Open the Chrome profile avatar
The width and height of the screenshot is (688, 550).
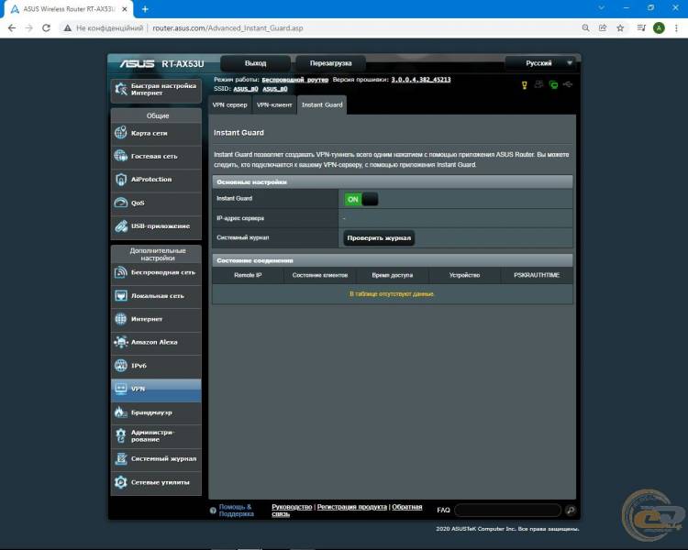(659, 28)
